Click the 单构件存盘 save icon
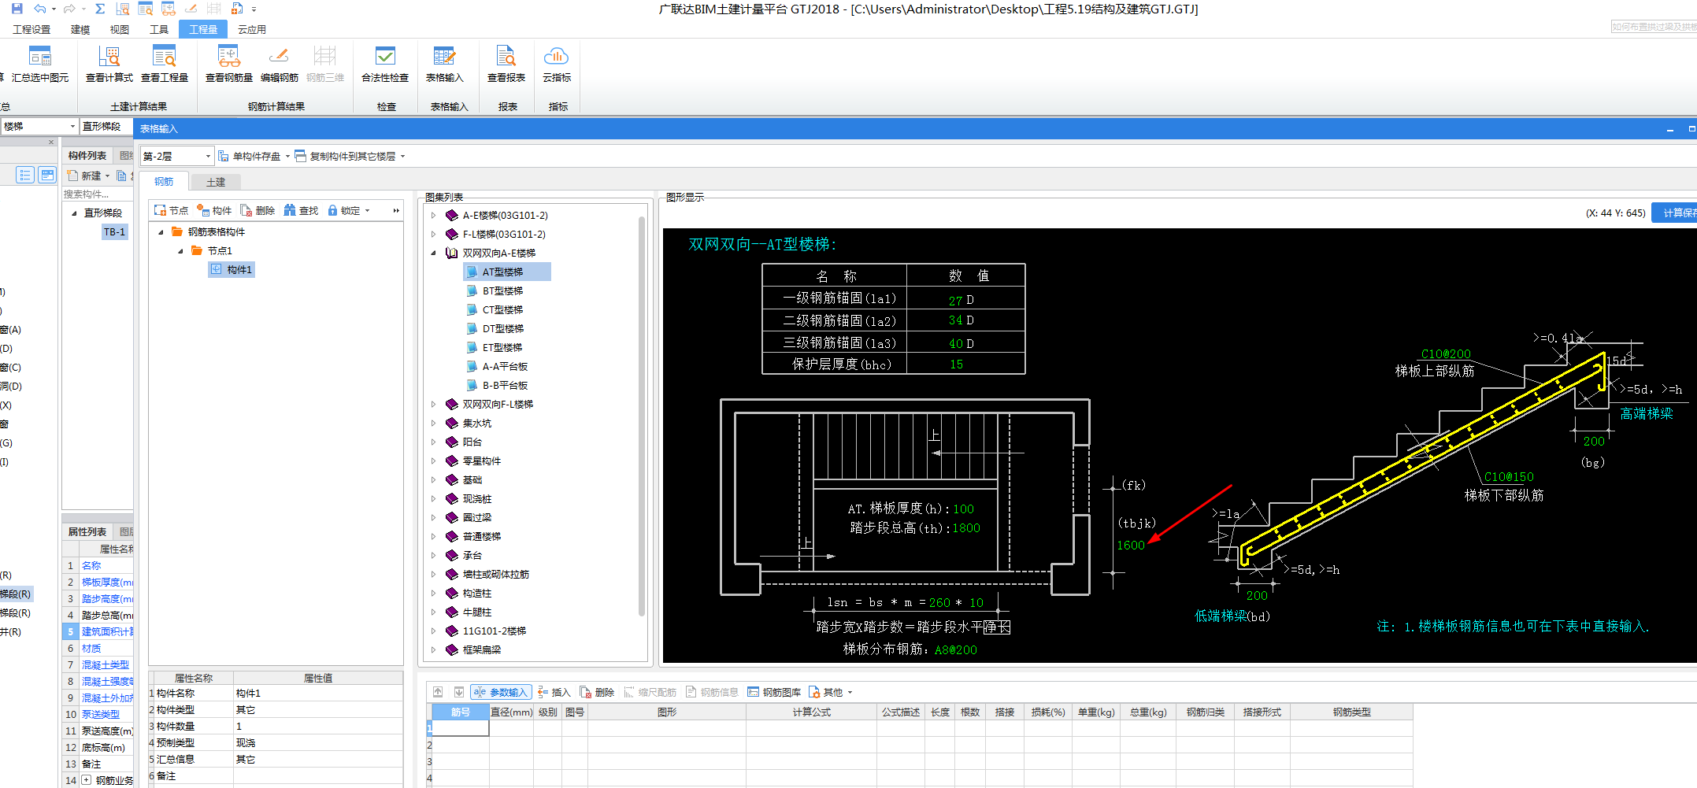 pyautogui.click(x=224, y=156)
